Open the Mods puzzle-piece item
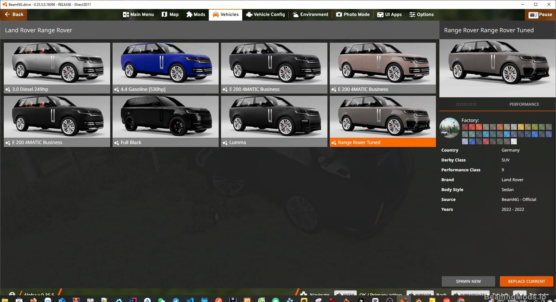The height and width of the screenshot is (302, 556). pyautogui.click(x=196, y=14)
